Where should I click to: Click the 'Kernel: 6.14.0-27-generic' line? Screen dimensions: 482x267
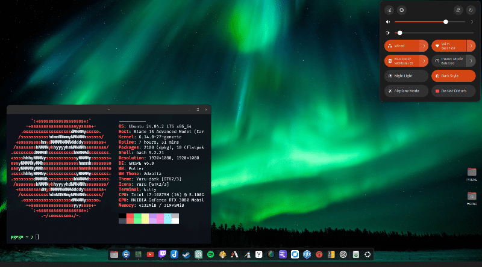click(150, 137)
